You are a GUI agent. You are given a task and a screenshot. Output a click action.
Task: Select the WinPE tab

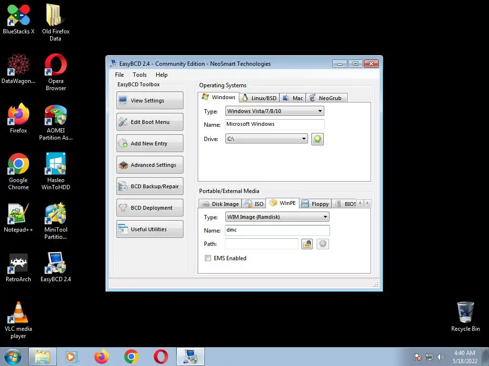pyautogui.click(x=283, y=203)
